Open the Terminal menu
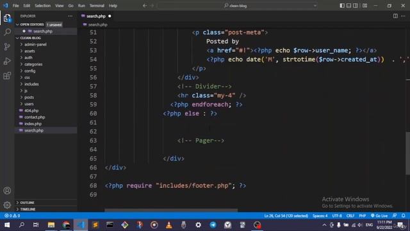The height and width of the screenshot is (231, 410). 97,6
